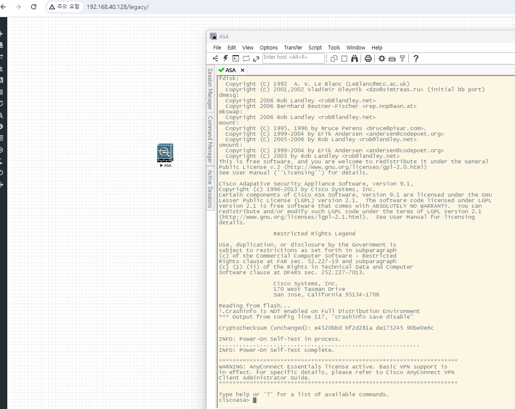515x409 pixels.
Task: Open the text objects 'A' sidebar icon
Action: click(x=1, y=80)
